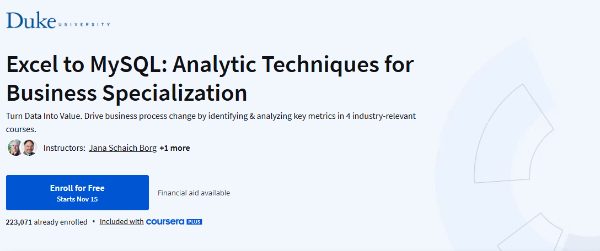Screen dimensions: 600x251
Task: Click the bullet separator before Included with
Action: click(x=94, y=222)
